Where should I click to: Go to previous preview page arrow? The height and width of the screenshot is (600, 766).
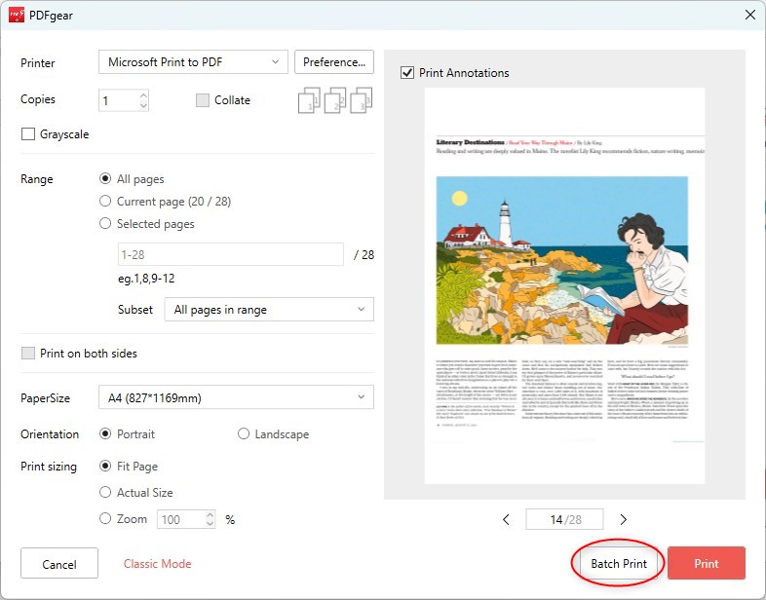pos(506,519)
